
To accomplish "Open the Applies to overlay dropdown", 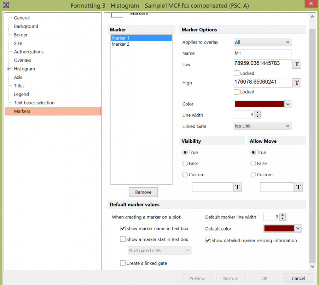I will 262,42.
